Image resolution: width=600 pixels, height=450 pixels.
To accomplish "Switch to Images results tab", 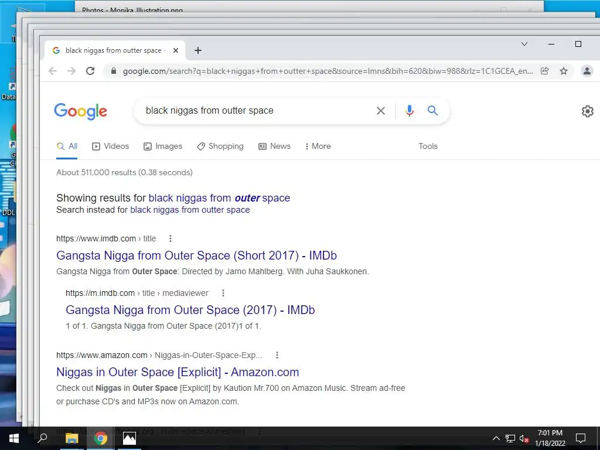I will 163,146.
